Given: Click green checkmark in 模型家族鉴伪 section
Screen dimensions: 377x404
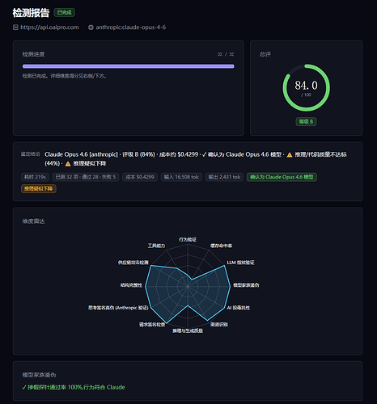Looking at the screenshot, I should [x=24, y=387].
